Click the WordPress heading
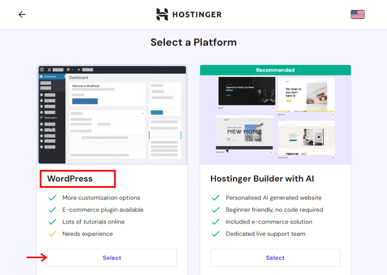387x275 pixels. pyautogui.click(x=70, y=178)
